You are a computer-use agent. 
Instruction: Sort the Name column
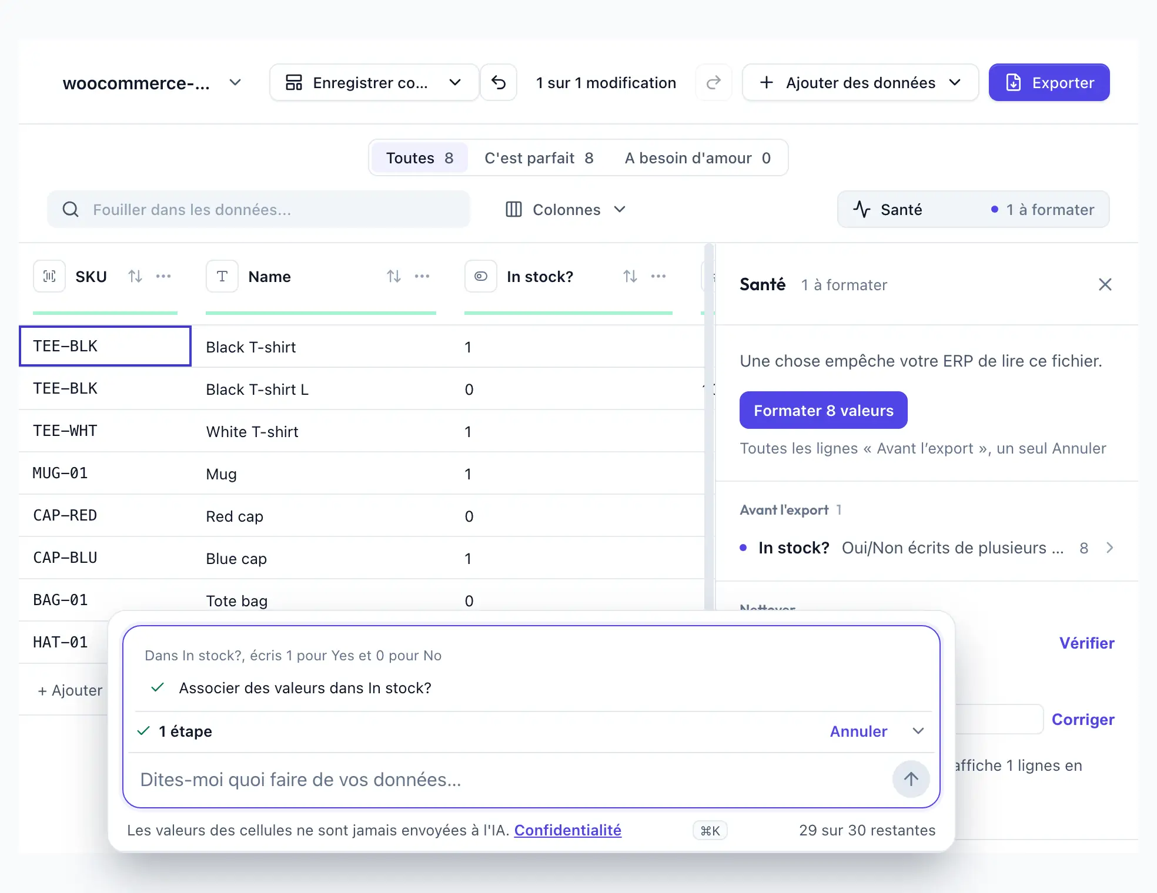(x=394, y=276)
